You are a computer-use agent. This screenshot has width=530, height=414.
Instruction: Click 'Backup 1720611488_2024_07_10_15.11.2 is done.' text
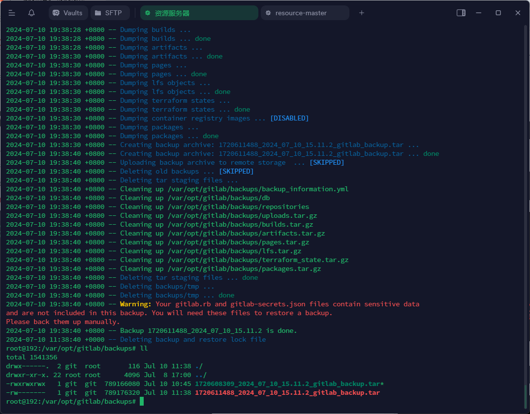tap(209, 330)
